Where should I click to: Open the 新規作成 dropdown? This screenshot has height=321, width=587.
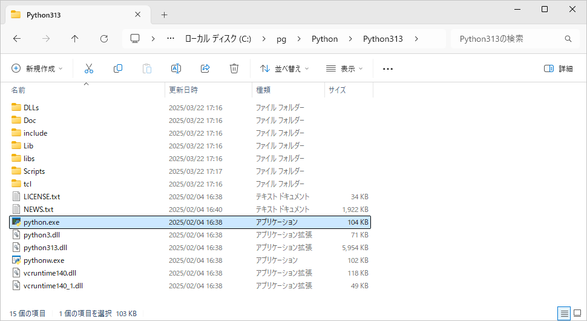pos(37,68)
